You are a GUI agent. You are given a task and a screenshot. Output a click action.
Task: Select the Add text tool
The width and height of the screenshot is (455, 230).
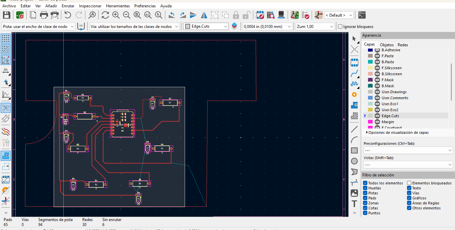point(354,204)
